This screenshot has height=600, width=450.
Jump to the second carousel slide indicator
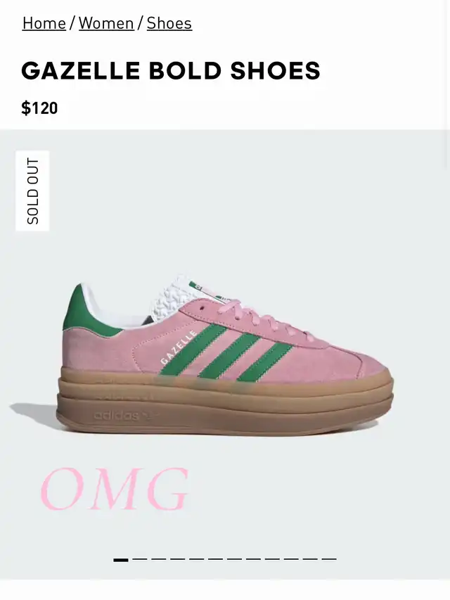pos(140,559)
